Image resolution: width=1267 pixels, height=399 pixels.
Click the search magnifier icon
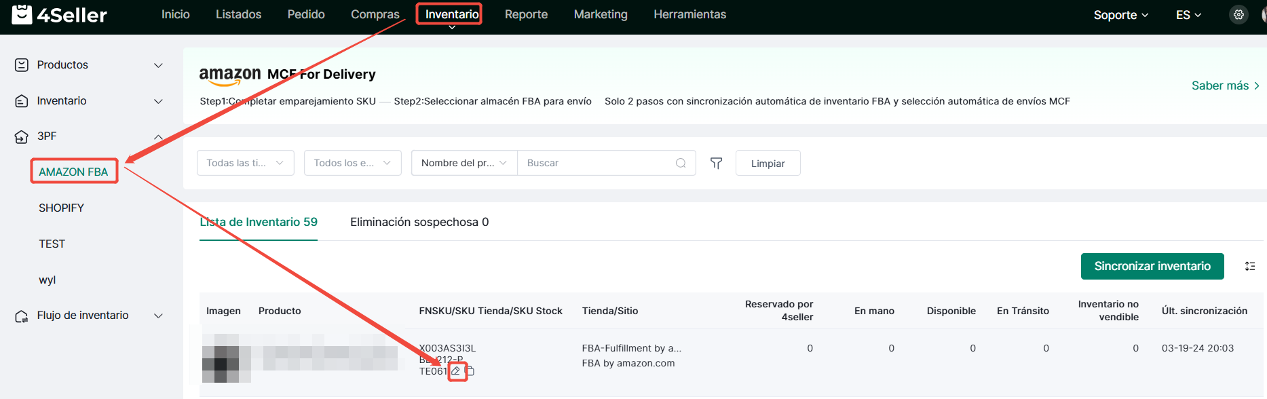[681, 163]
